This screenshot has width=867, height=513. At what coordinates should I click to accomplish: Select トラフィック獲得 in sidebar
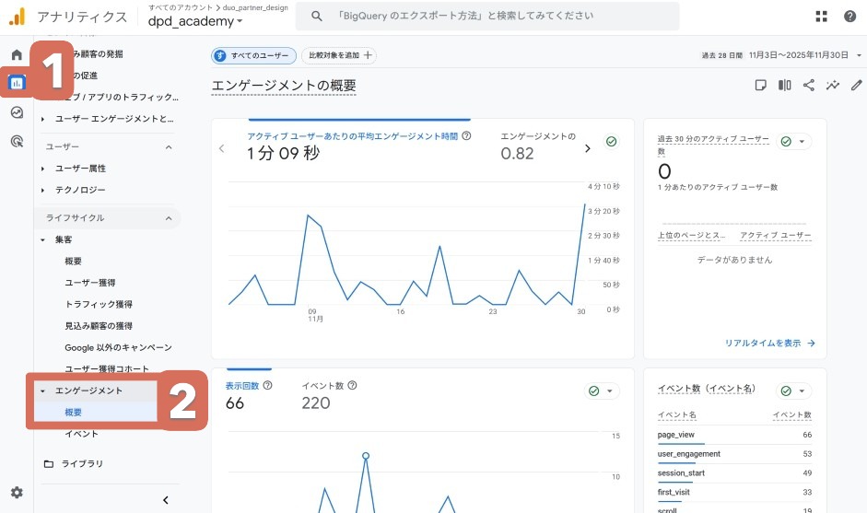coord(99,304)
